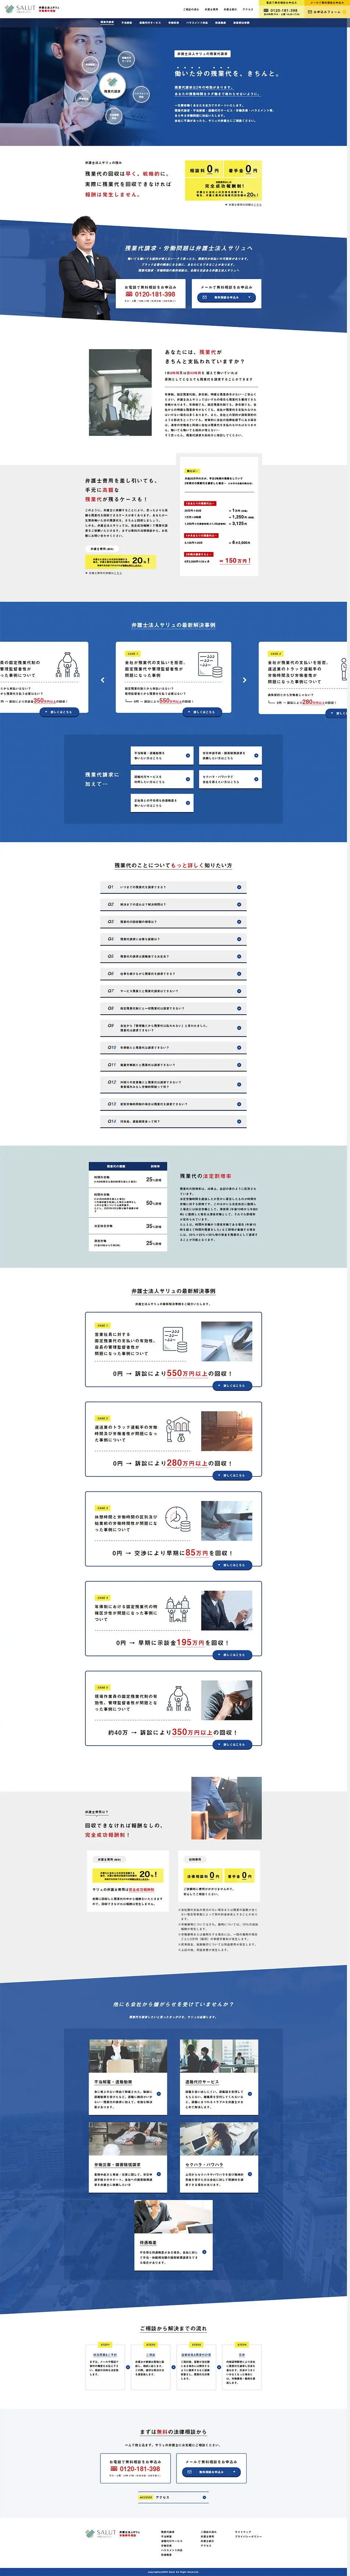Click the 0120-181-398 phone button near page bottom
The image size is (350, 2576).
point(135,2468)
